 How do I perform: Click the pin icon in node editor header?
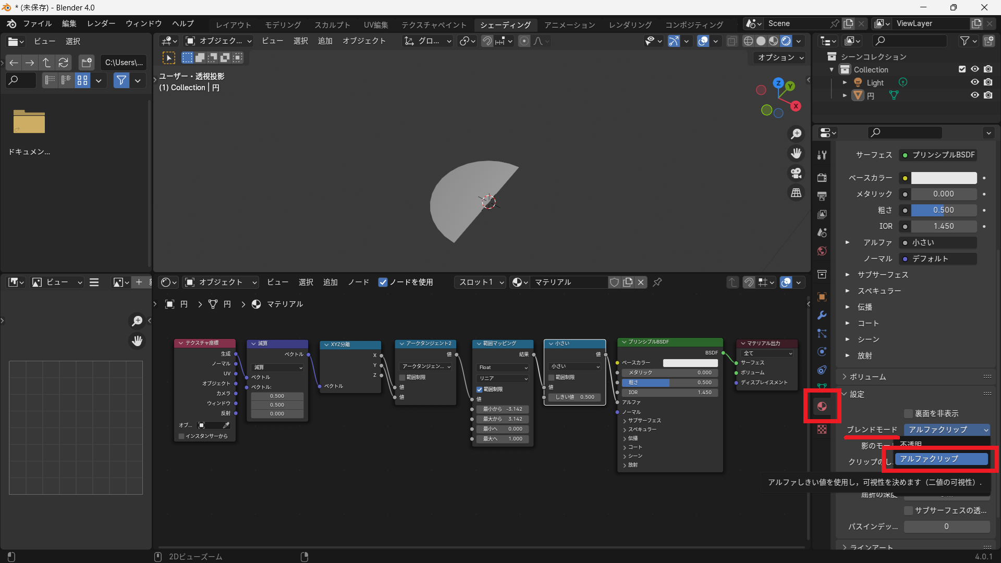point(657,282)
